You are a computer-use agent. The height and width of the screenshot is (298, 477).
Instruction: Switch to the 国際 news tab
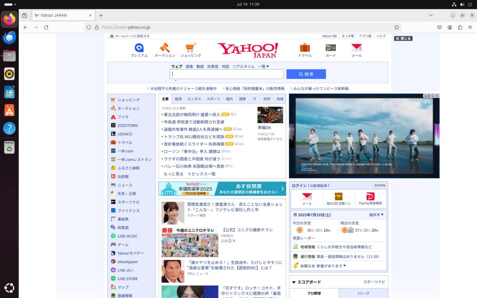coord(242,99)
